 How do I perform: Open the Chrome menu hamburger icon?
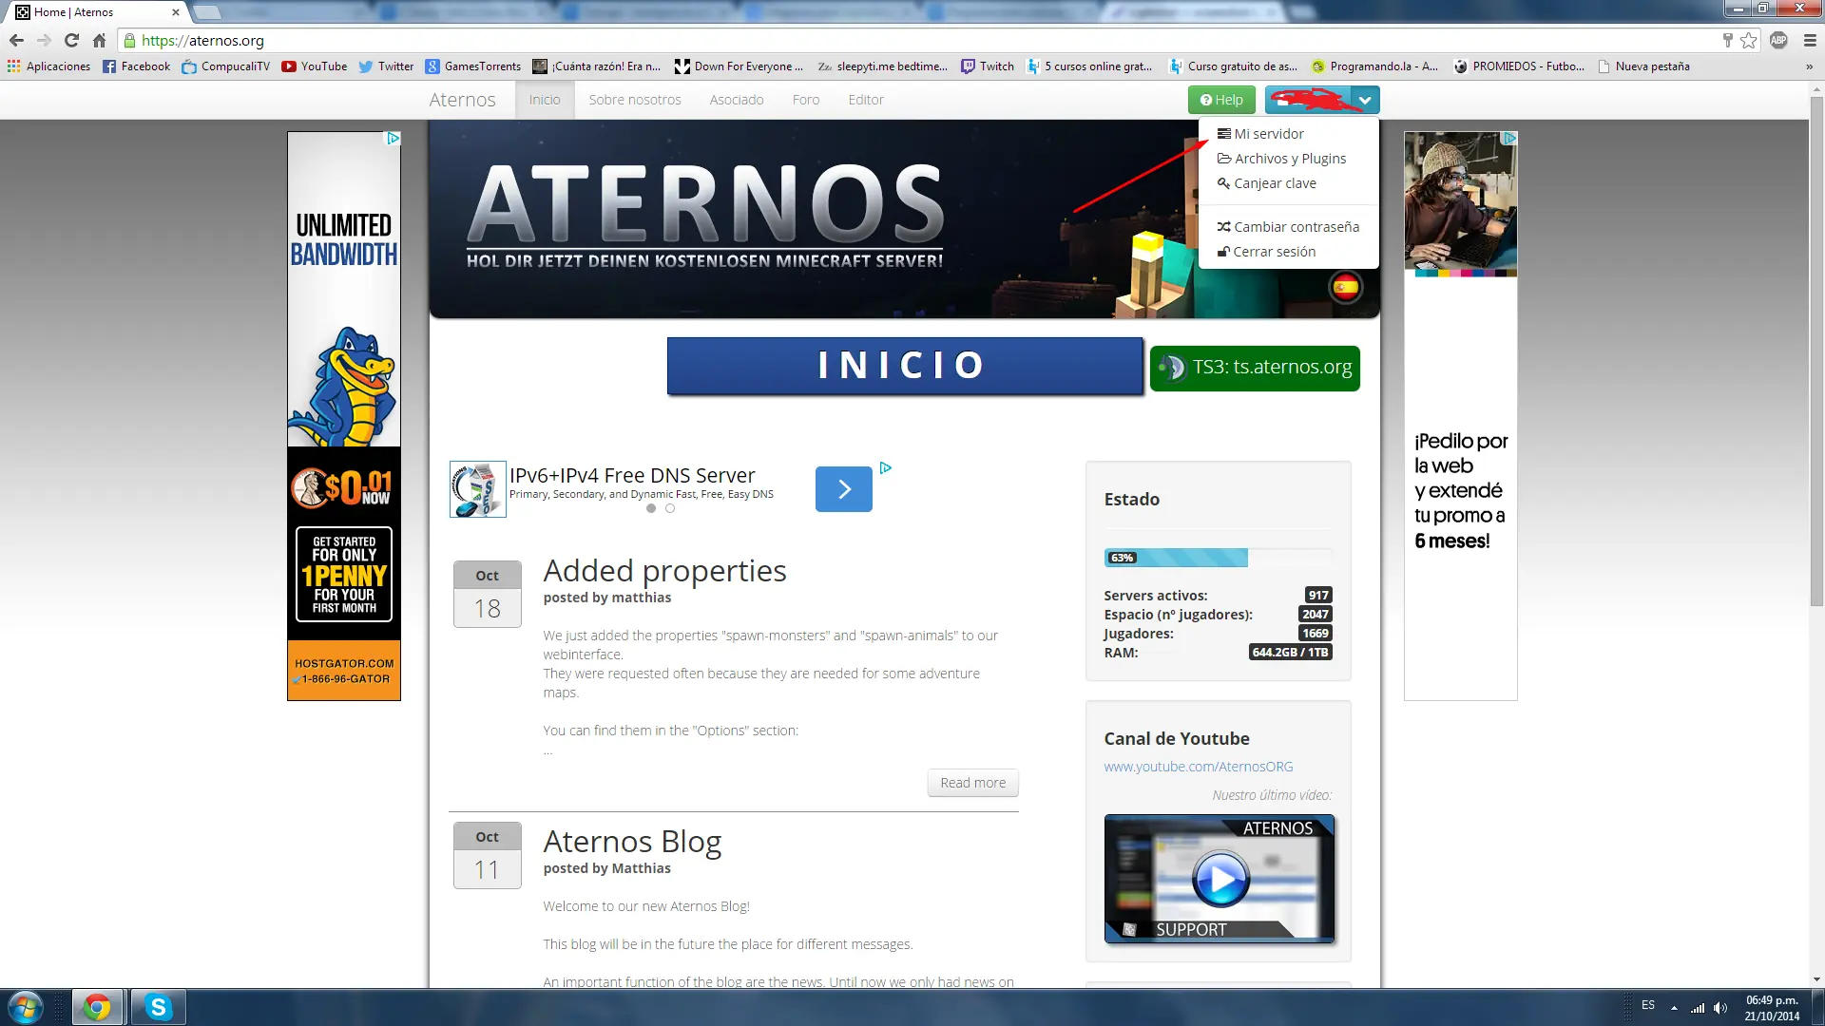point(1810,40)
